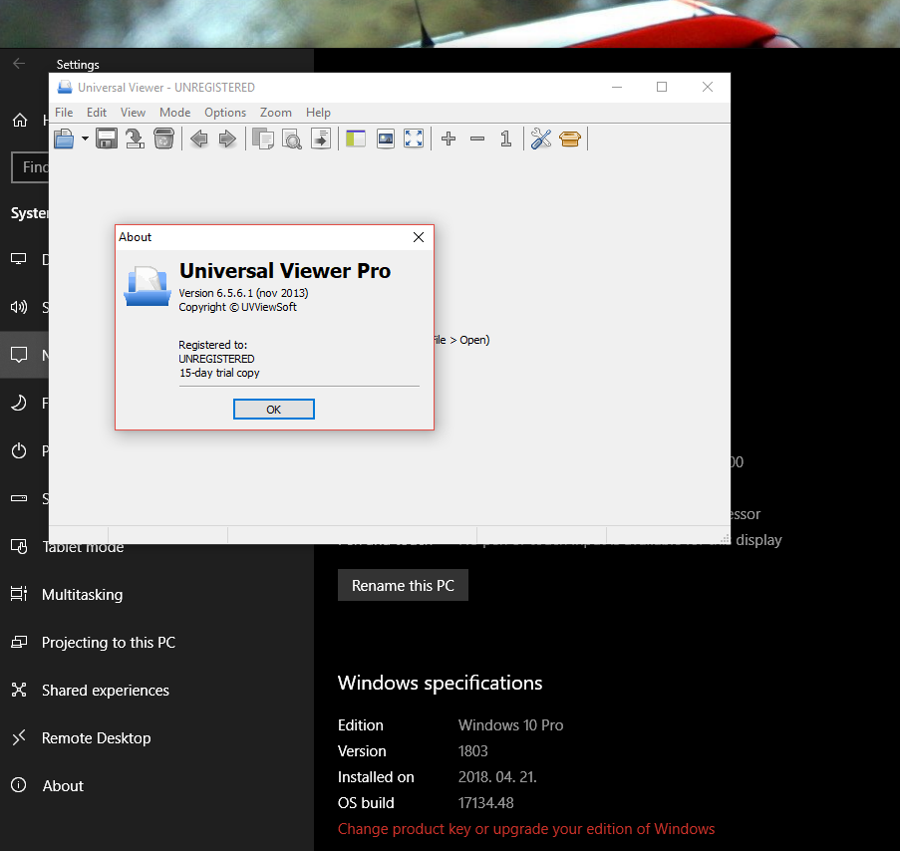This screenshot has height=851, width=900.
Task: Click the find magnifier icon in the toolbar
Action: [x=292, y=139]
